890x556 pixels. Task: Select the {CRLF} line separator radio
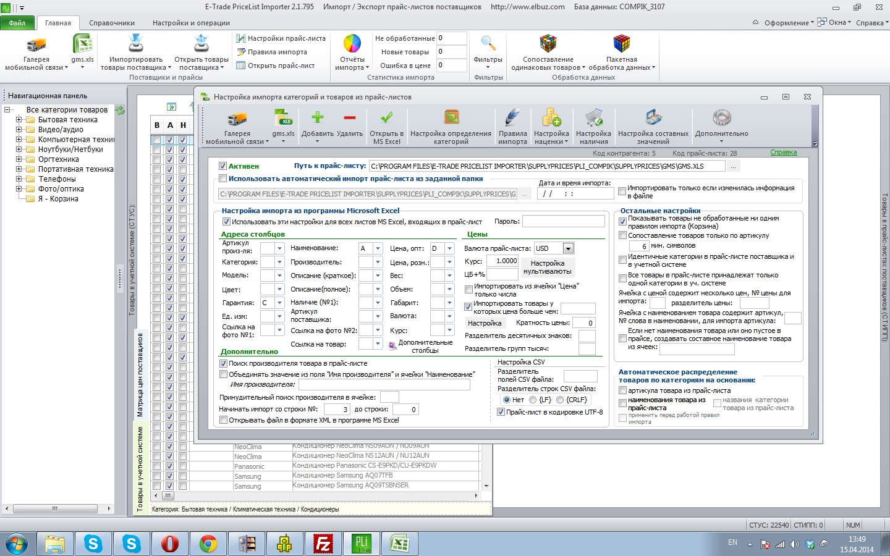560,400
